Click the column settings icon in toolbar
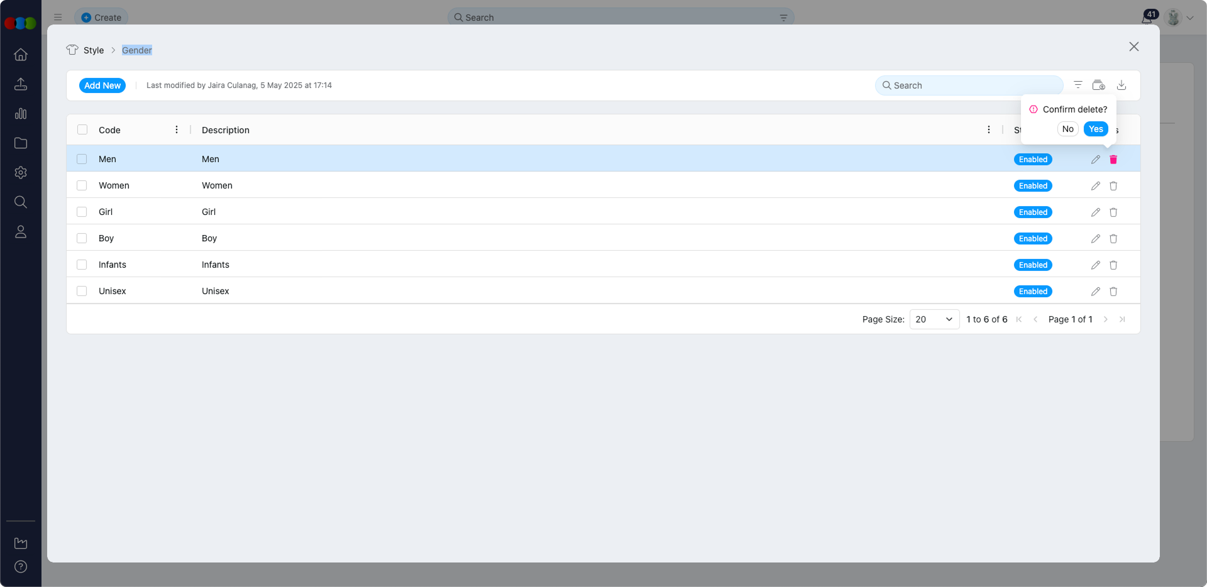The height and width of the screenshot is (587, 1207). click(x=1098, y=85)
